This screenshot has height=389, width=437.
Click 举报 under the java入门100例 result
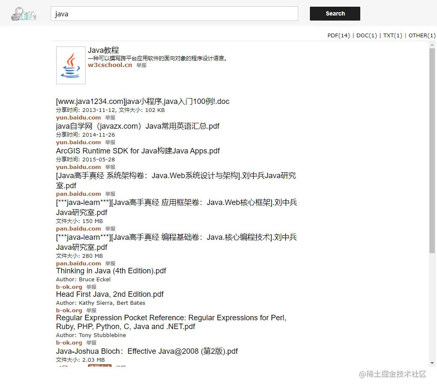pyautogui.click(x=110, y=118)
